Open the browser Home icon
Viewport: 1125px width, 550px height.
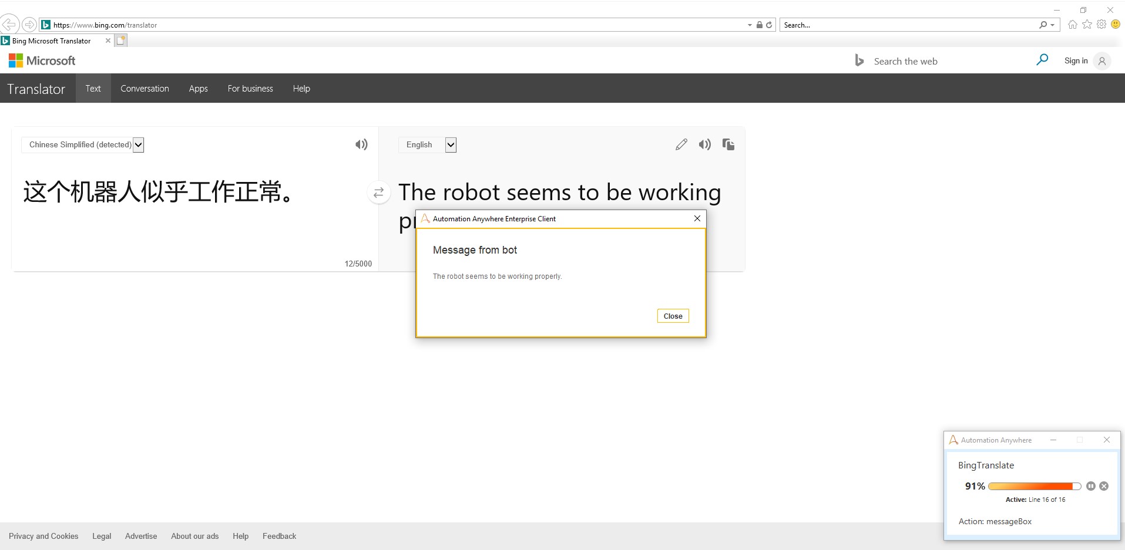[1073, 25]
